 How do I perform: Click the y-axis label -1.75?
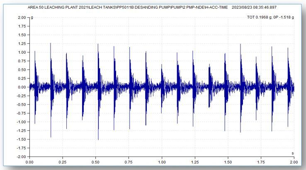(21, 148)
